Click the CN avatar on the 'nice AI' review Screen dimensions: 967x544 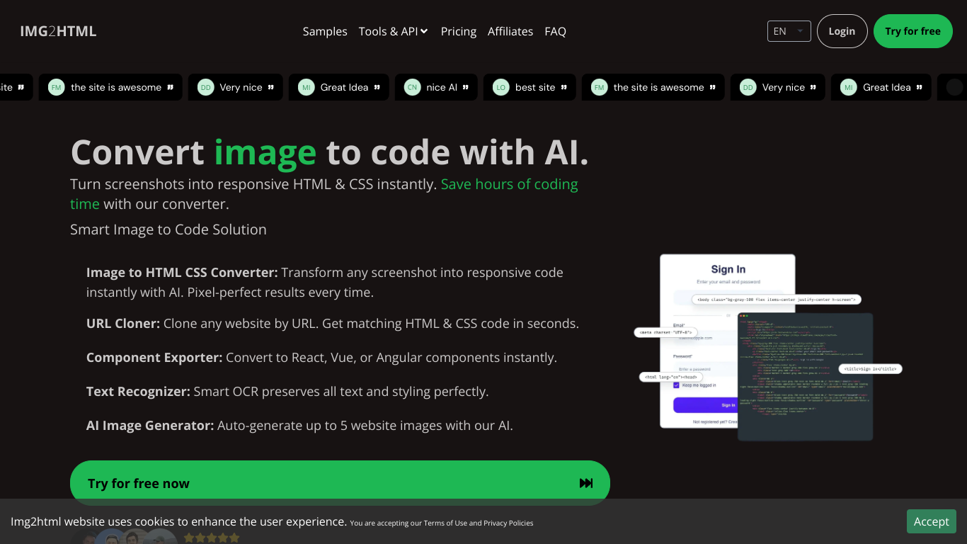412,87
